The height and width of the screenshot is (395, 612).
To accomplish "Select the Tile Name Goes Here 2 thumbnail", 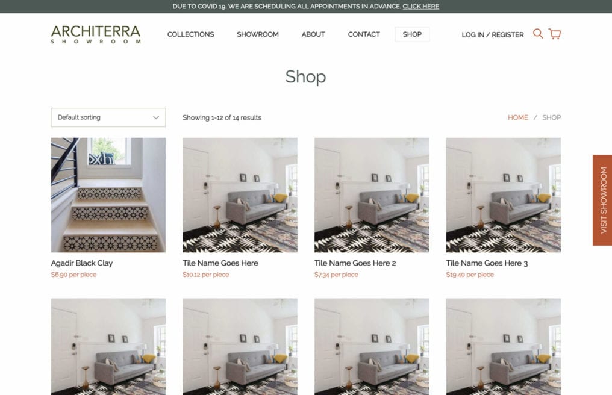I will coord(372,194).
